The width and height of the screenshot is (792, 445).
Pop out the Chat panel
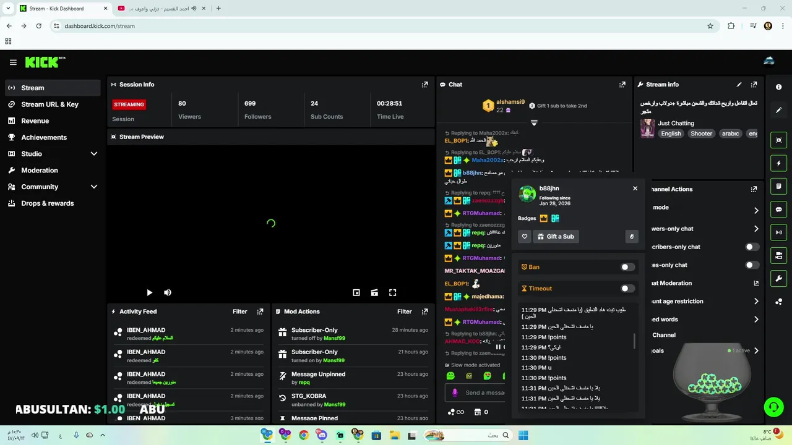[622, 85]
